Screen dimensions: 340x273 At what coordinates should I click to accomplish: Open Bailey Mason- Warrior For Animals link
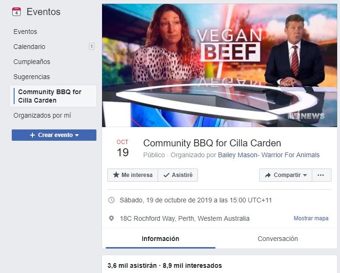[269, 155]
